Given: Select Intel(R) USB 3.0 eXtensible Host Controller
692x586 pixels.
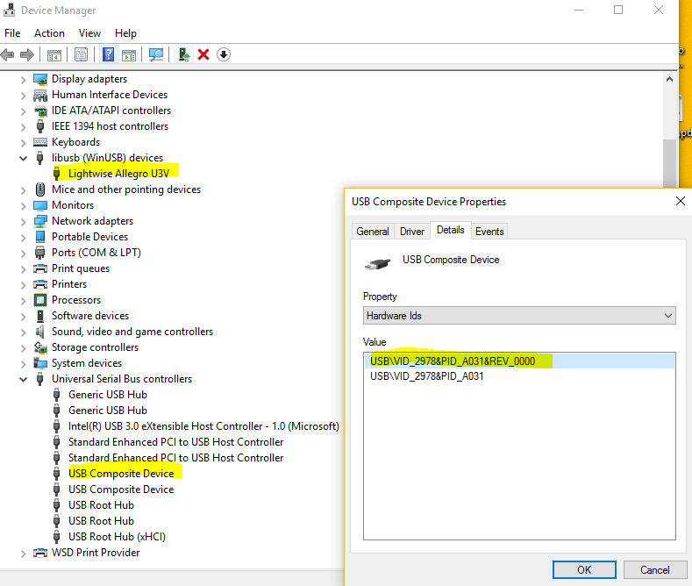Looking at the screenshot, I should pos(203,426).
